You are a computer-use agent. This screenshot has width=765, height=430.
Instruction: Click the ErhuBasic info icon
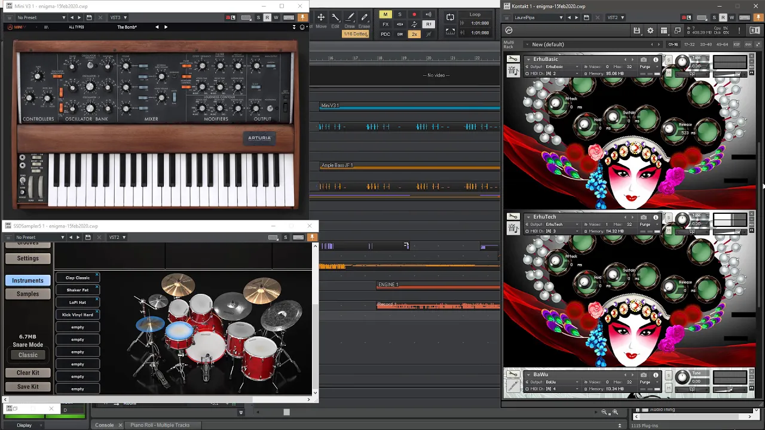click(656, 59)
